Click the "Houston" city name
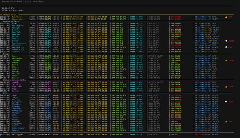Screen dimensions: 240x138 click(16, 34)
